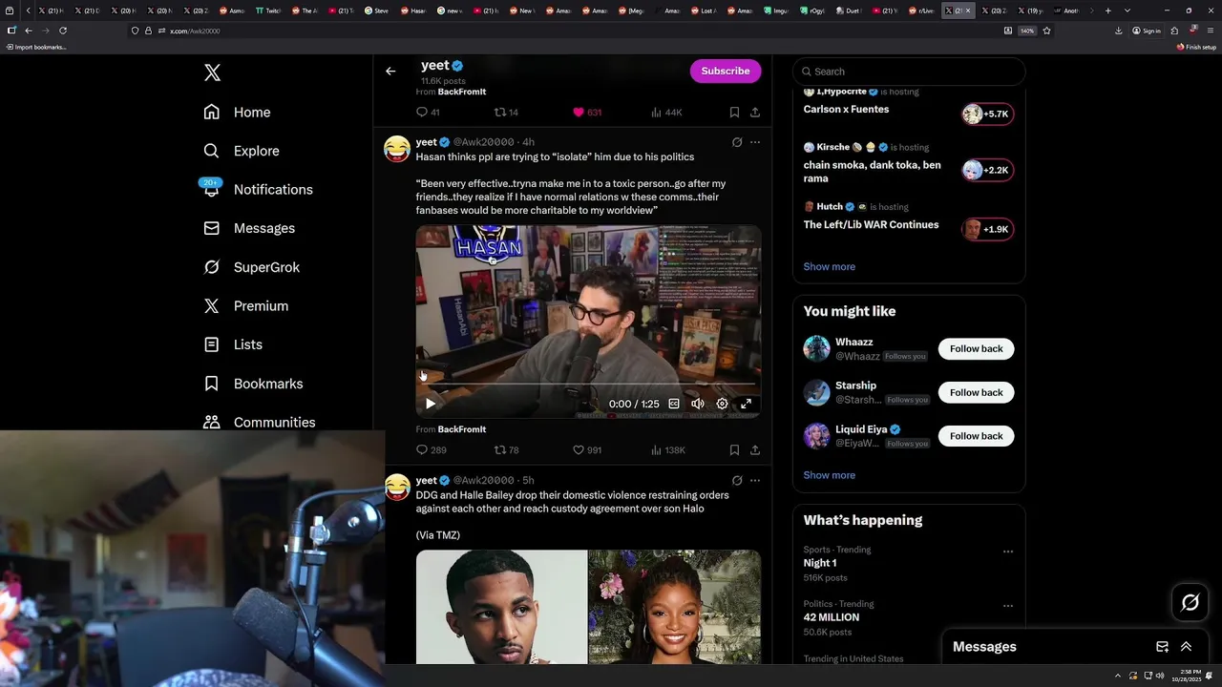View analytics showing 138K views
Image resolution: width=1222 pixels, height=687 pixels.
(667, 449)
